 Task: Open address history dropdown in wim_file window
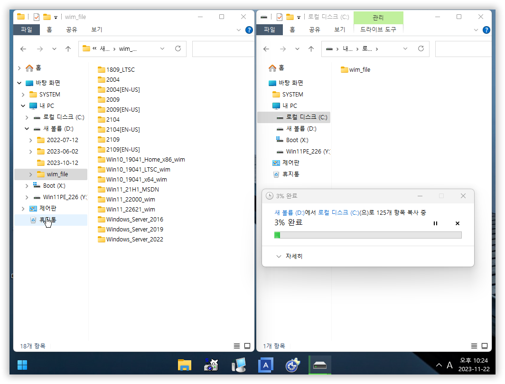162,48
